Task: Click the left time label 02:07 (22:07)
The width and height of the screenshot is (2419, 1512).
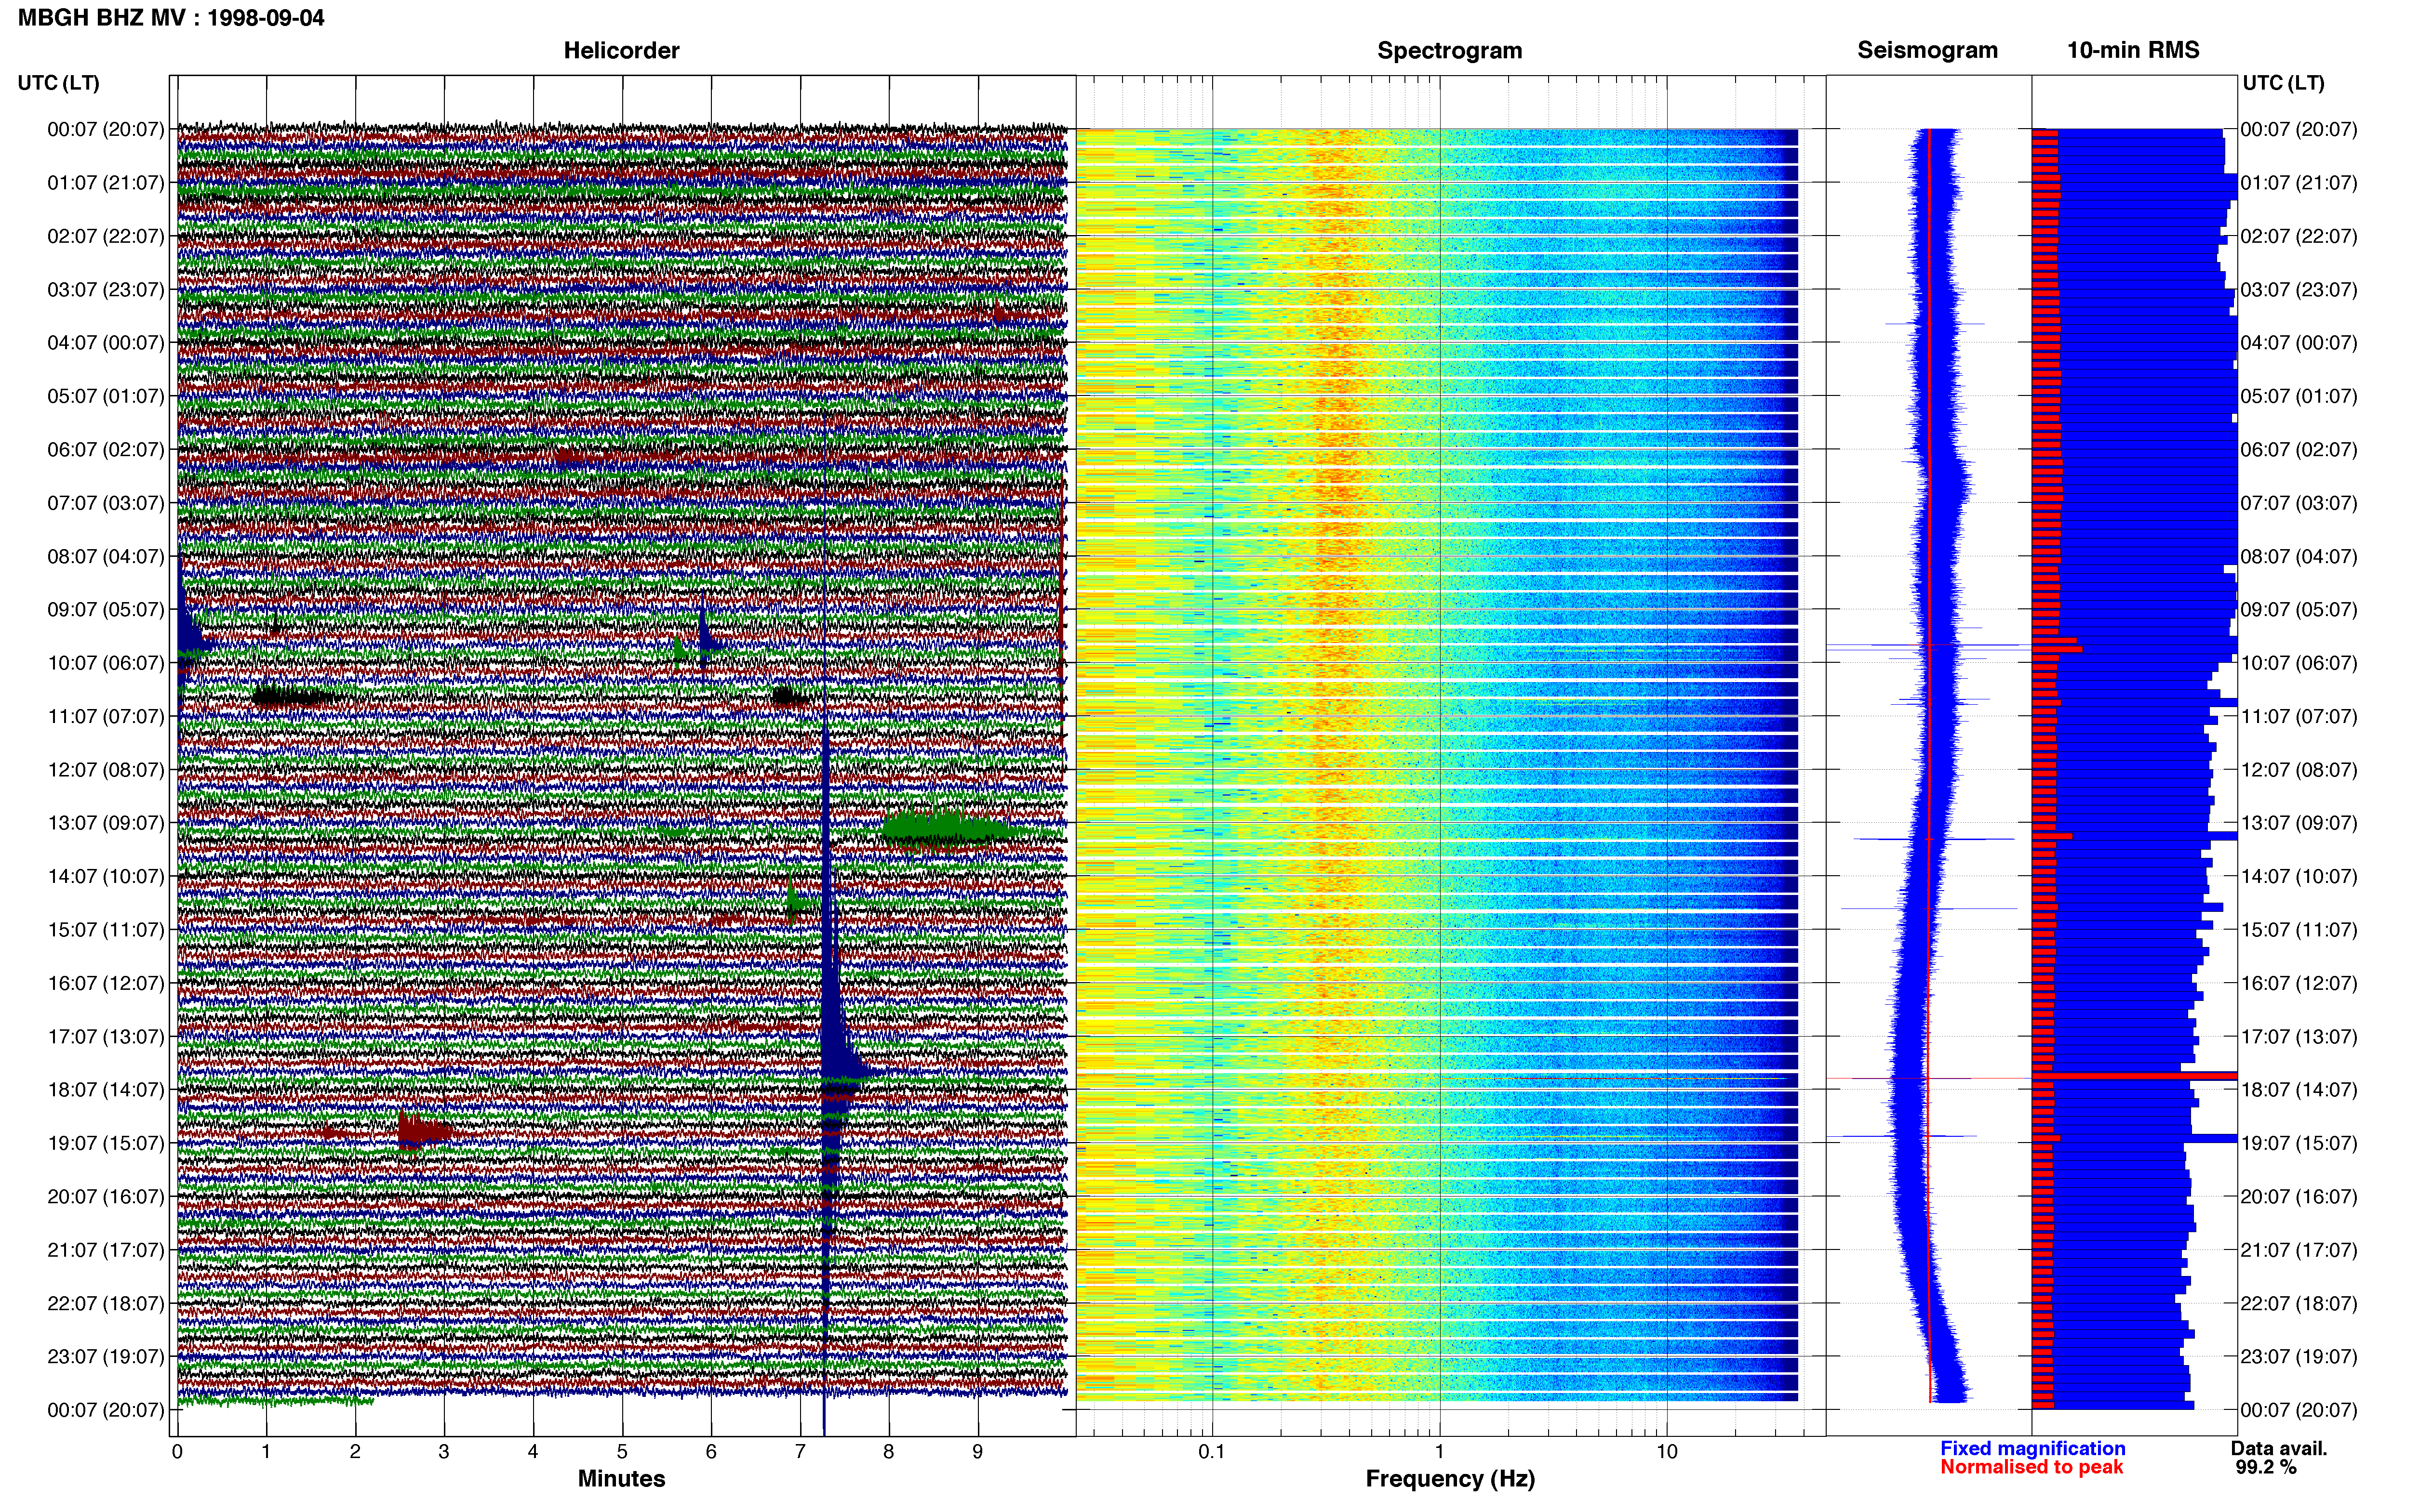Action: click(x=106, y=236)
